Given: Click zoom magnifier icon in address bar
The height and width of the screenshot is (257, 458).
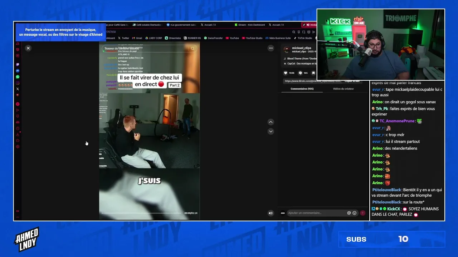Looking at the screenshot, I should point(294,32).
